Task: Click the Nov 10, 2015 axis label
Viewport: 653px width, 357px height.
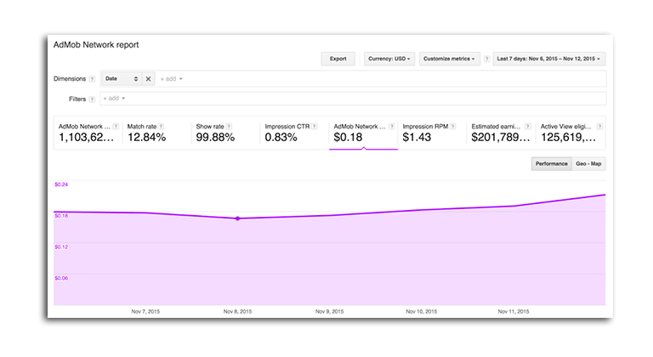Action: (422, 312)
